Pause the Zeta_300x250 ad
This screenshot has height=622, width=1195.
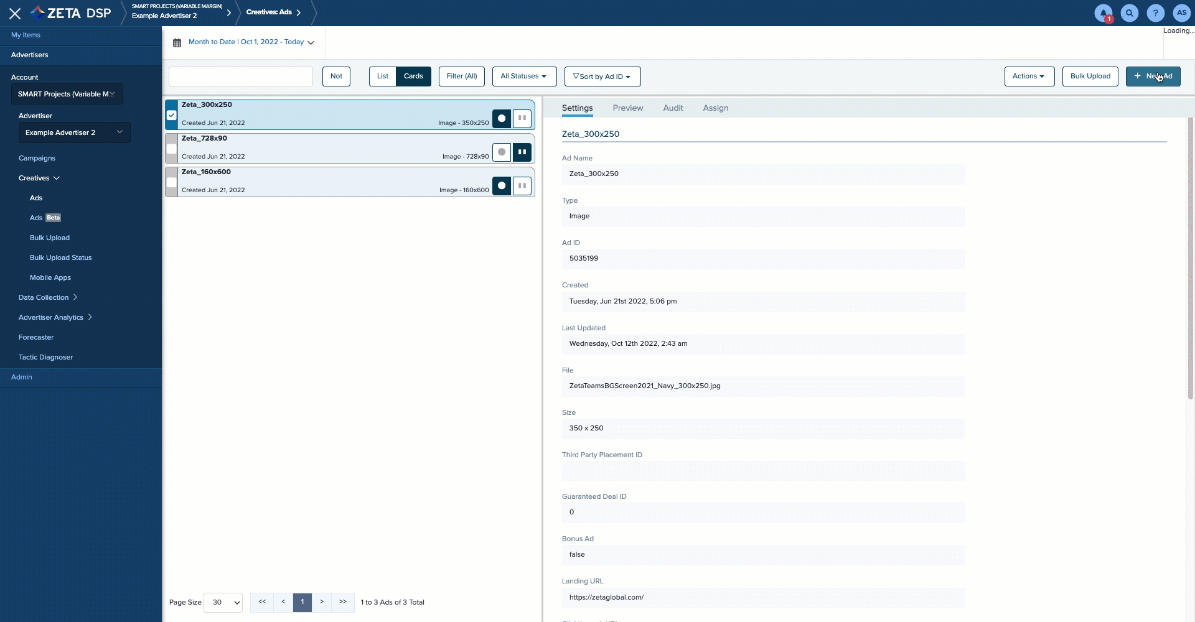[x=522, y=118]
